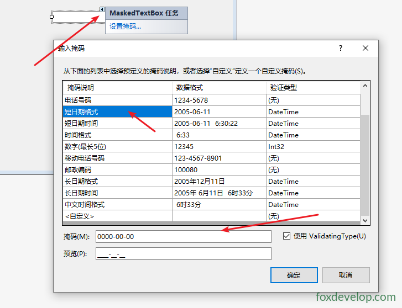Click the scrollbar up arrow in the mask list
This screenshot has height=308, width=402.
pyautogui.click(x=365, y=86)
